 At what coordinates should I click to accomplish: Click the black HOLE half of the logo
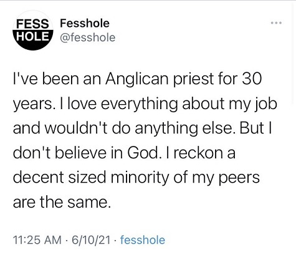point(33,40)
